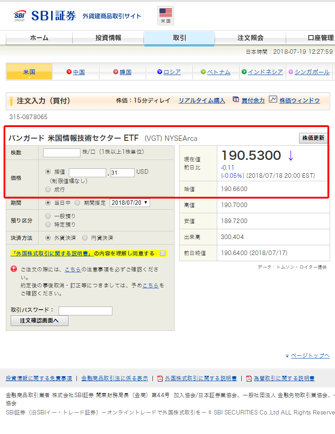335x434 pixels.
Task: Open the ホーム tab
Action: (x=39, y=38)
